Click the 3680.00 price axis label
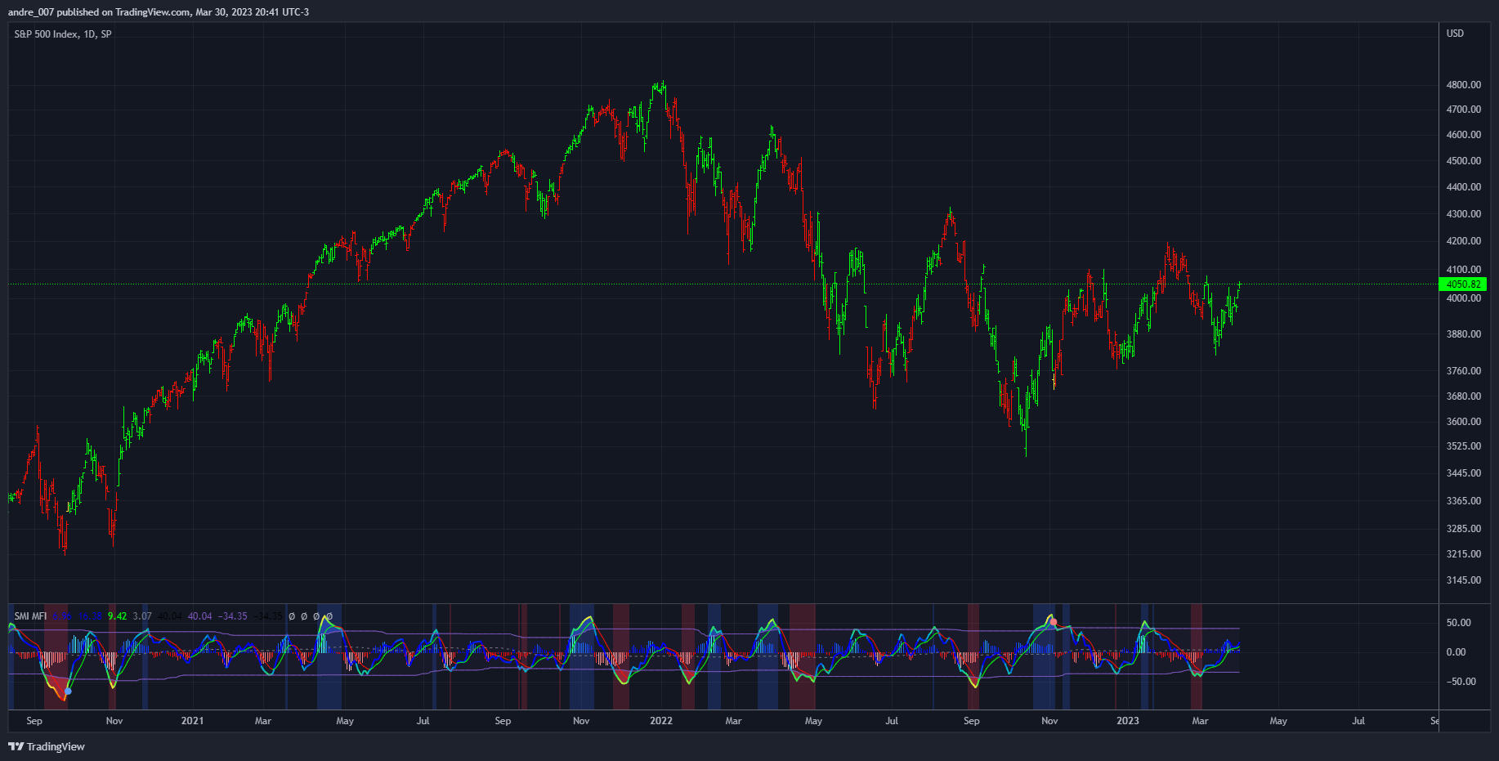This screenshot has width=1499, height=761. [1463, 396]
